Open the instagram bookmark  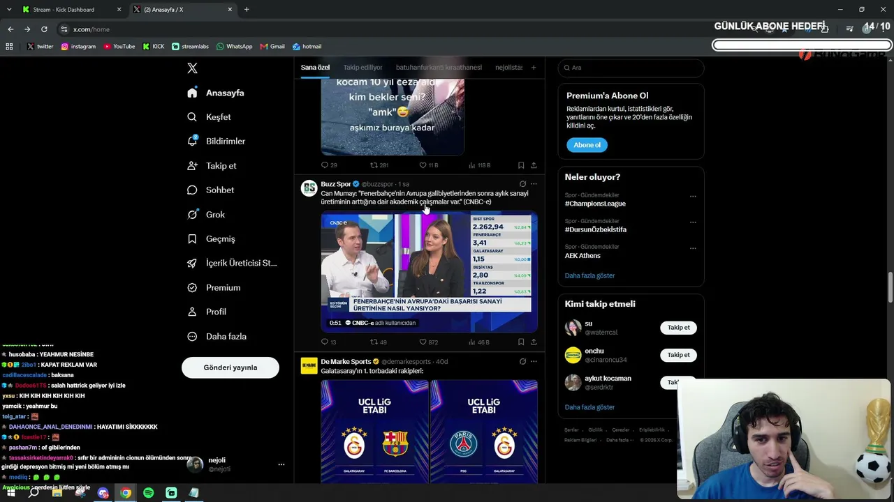tap(78, 47)
